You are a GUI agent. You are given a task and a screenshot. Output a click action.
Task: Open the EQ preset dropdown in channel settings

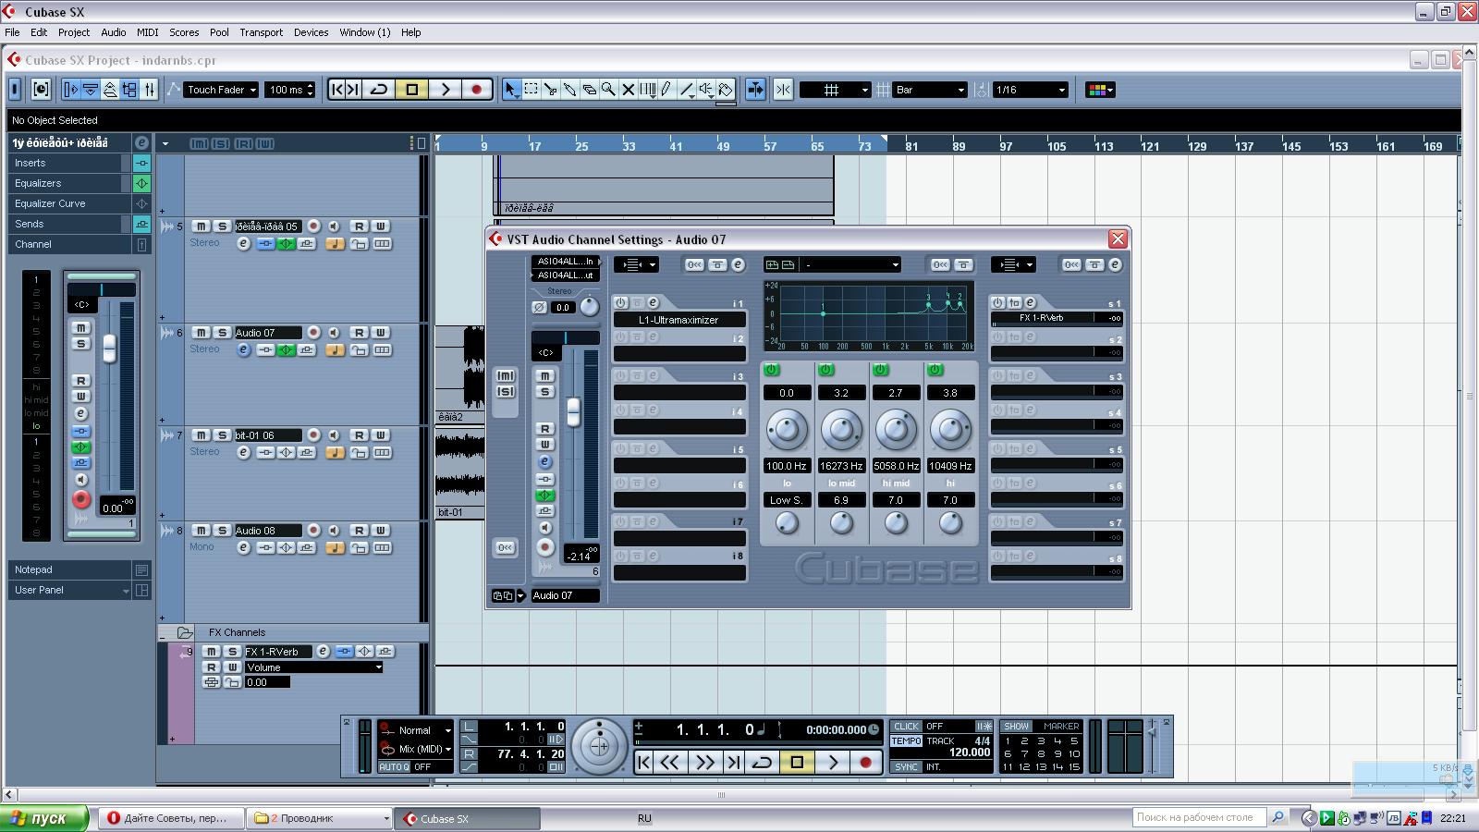pyautogui.click(x=850, y=264)
